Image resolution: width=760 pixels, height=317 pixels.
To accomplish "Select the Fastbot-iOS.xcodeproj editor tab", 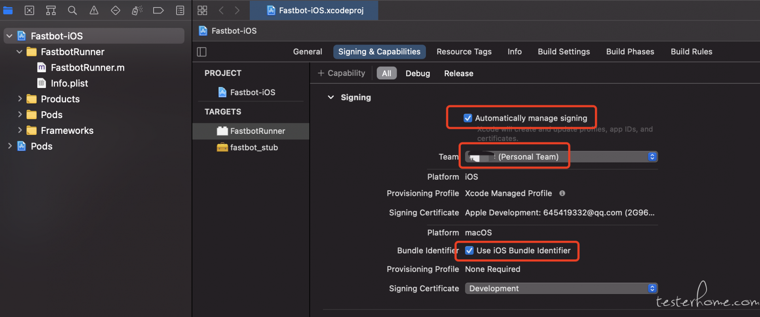I will 314,11.
